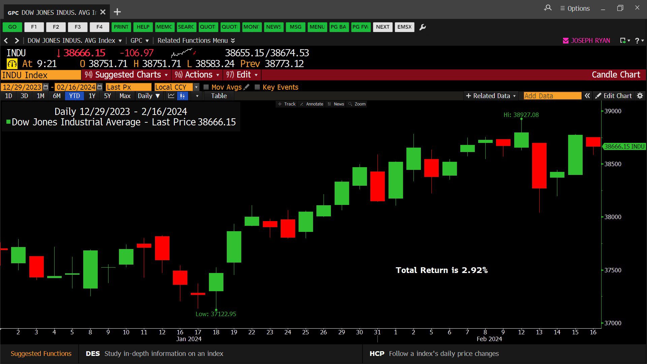Select the 3D time range

point(24,96)
